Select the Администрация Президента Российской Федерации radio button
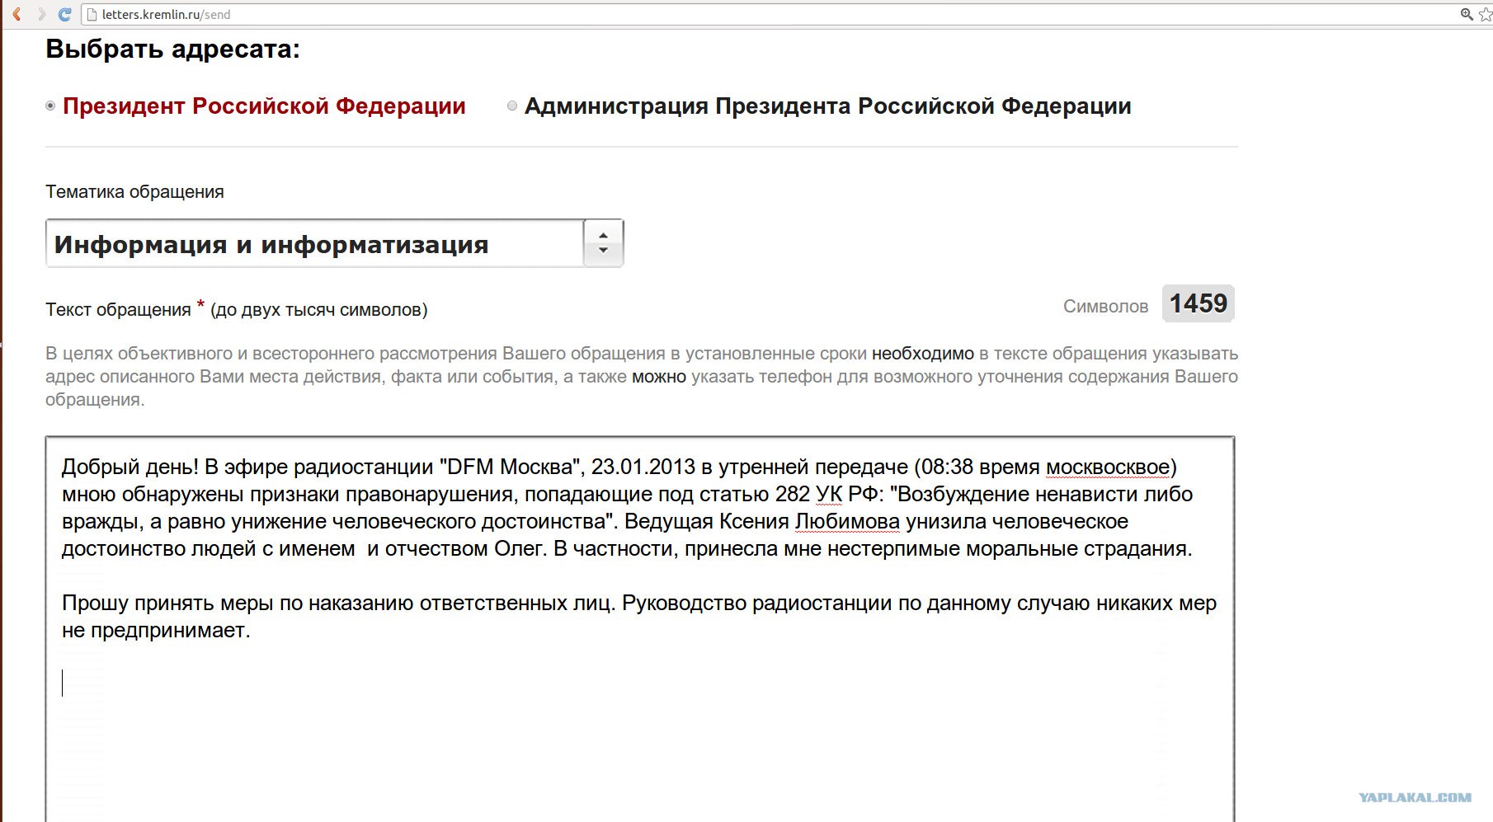Viewport: 1493px width, 822px height. point(512,106)
